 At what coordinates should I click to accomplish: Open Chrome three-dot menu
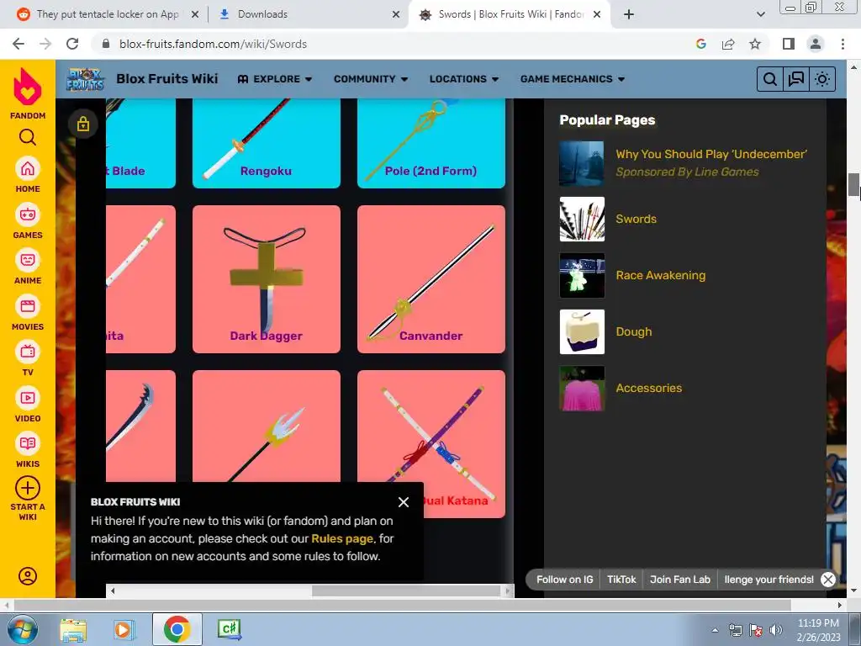(x=843, y=44)
